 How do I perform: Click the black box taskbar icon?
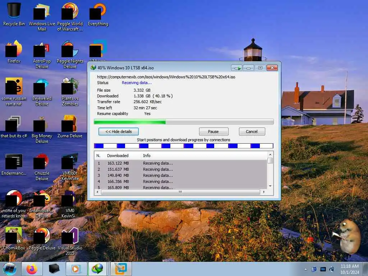(54, 269)
